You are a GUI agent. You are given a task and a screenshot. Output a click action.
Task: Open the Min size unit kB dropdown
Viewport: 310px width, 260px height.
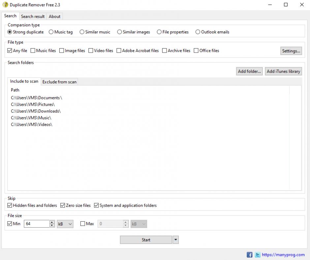click(65, 224)
